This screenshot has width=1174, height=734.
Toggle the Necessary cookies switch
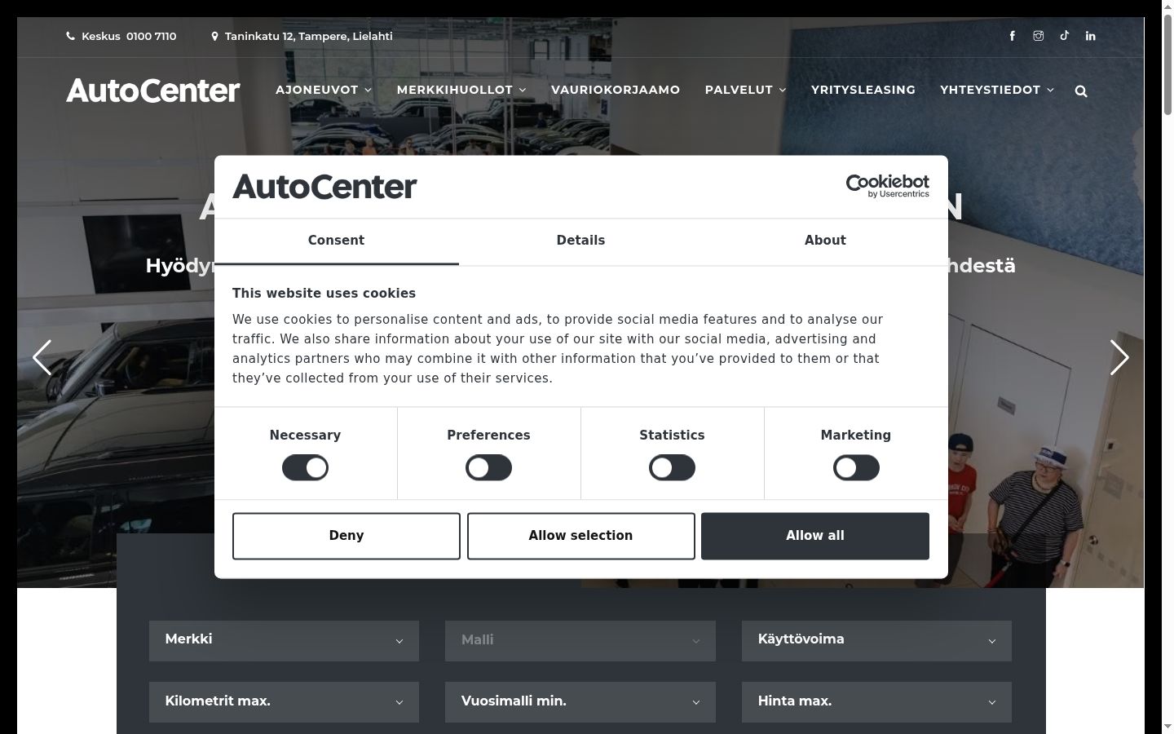pos(305,467)
